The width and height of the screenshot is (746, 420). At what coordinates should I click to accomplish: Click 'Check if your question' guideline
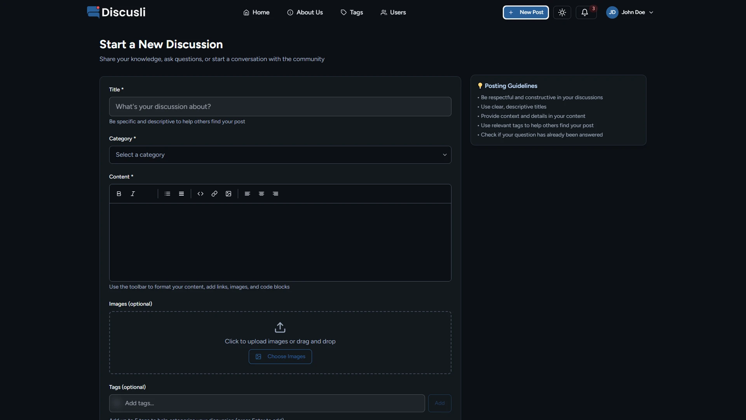(542, 135)
